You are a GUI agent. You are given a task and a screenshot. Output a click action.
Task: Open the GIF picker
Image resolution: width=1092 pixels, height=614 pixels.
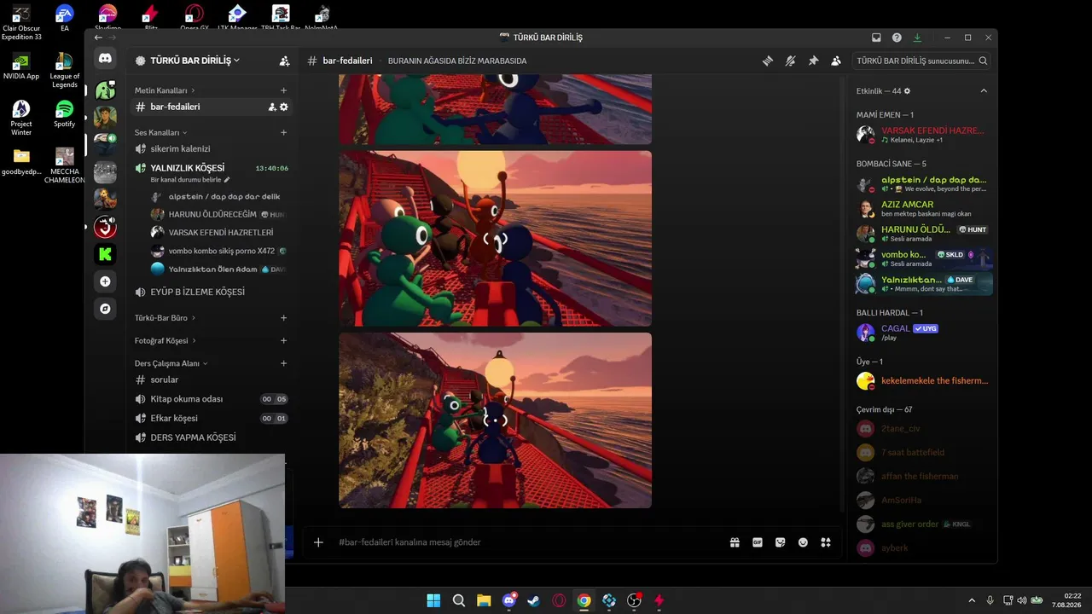(x=758, y=542)
